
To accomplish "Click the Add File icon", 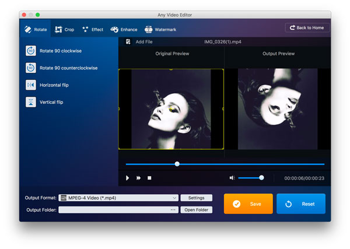I will tap(128, 42).
